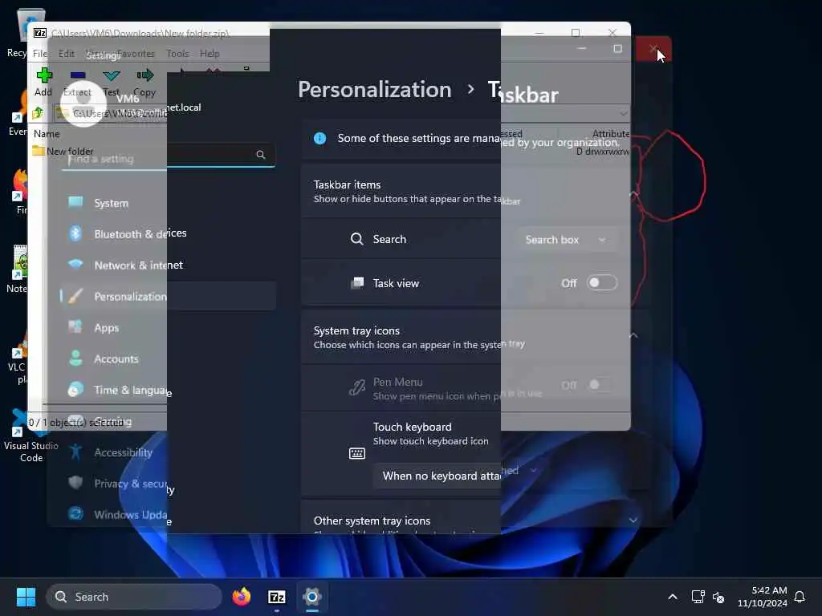
Task: Click the magnifier icon in Find a setting
Action: [x=261, y=155]
